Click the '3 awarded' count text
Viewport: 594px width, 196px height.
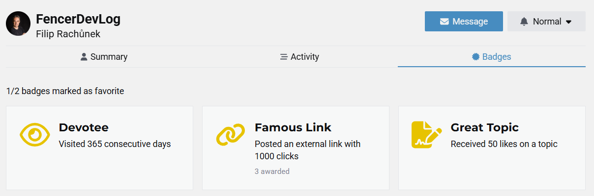tap(272, 171)
